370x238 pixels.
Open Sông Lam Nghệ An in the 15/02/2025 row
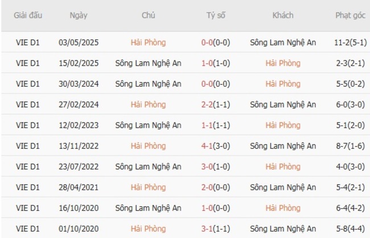point(148,63)
